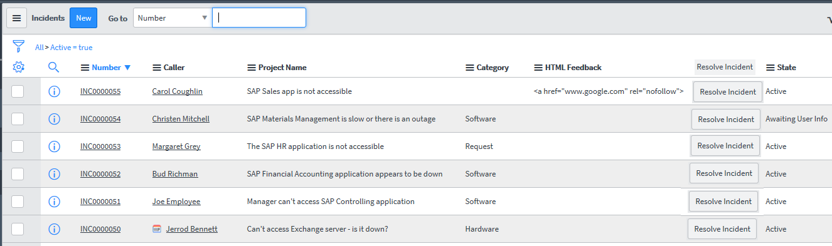Screen dimensions: 832x246
Task: Select the checkbox for INC0000051
Action: pyautogui.click(x=18, y=202)
